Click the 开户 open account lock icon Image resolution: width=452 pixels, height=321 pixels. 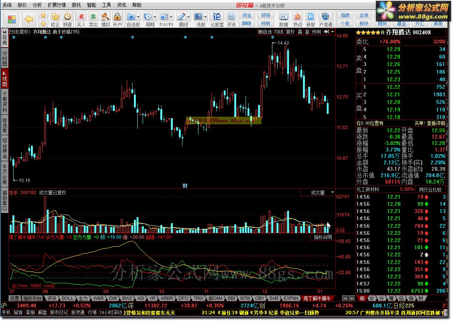117,19
